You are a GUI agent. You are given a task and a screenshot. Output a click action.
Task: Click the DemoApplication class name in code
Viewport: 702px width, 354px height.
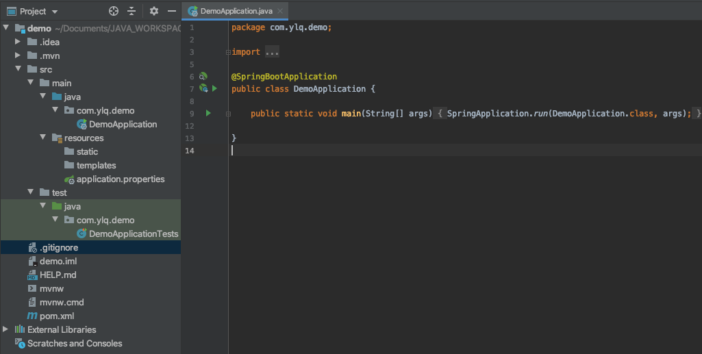click(x=329, y=88)
